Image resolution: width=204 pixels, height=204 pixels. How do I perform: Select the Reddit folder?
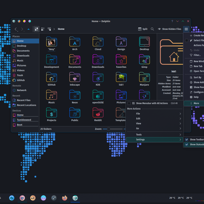coord(98,115)
